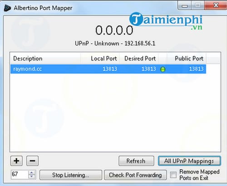Viewport: 227px width, 186px height.
Task: Sort by Public Port column header
Action: [x=187, y=59]
